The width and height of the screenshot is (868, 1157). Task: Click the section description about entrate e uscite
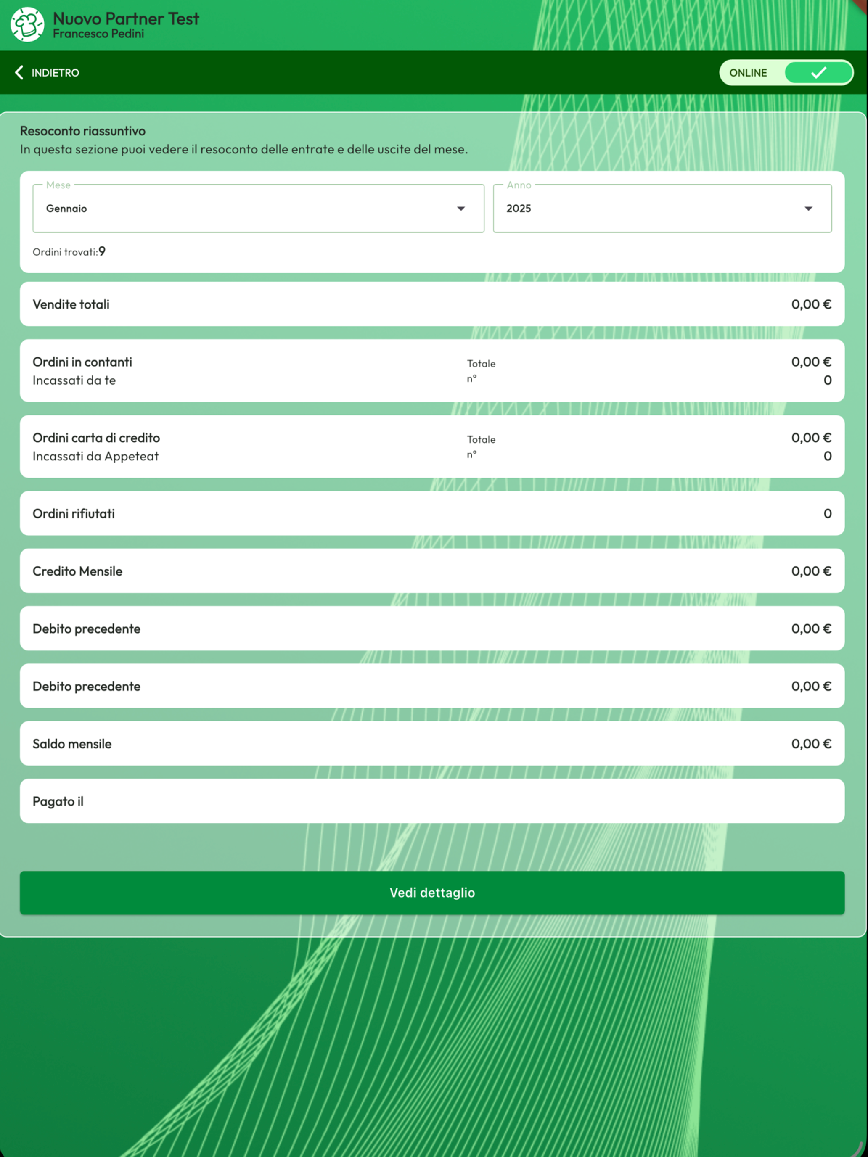[244, 149]
